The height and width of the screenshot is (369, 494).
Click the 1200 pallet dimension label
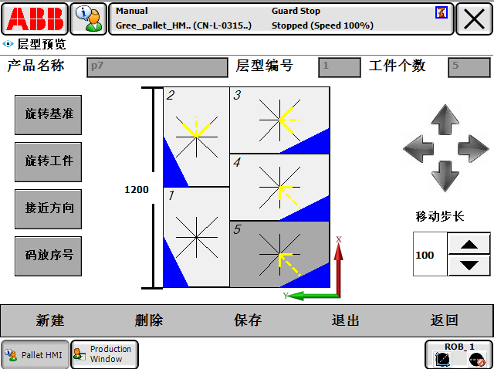[137, 190]
